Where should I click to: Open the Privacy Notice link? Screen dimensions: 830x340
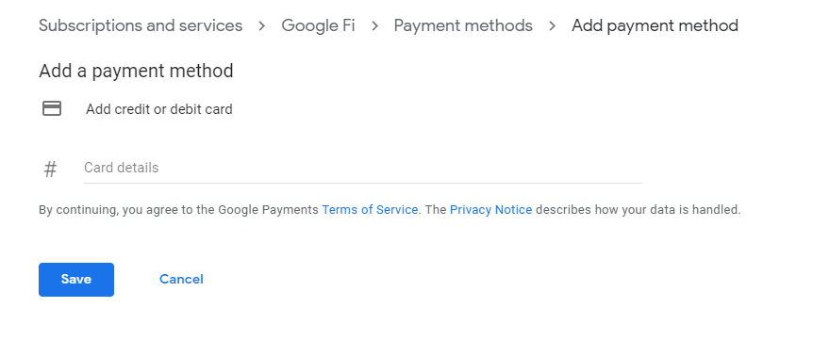(490, 210)
